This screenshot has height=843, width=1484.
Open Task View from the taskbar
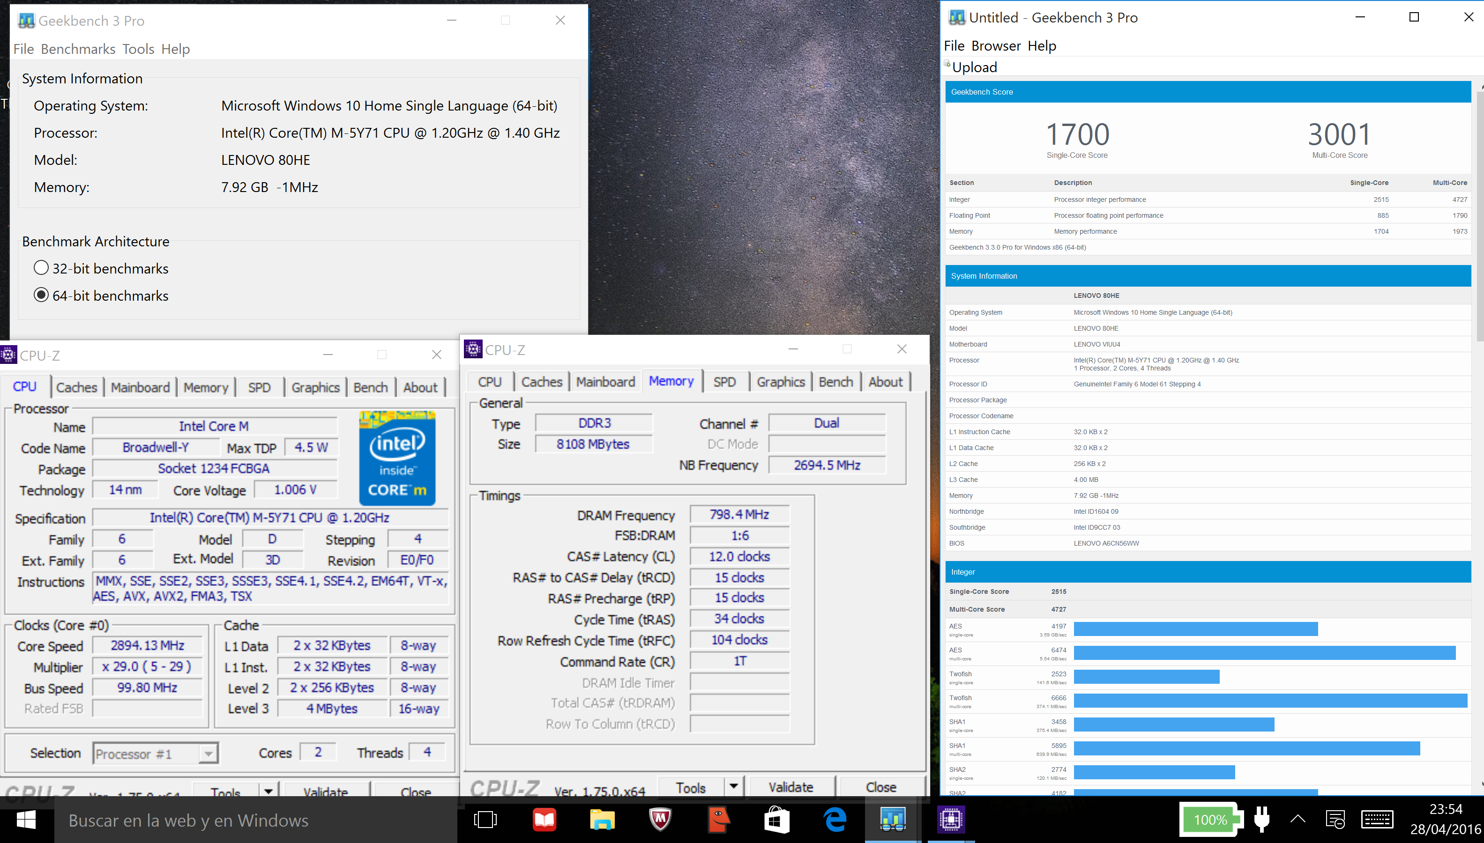(485, 819)
